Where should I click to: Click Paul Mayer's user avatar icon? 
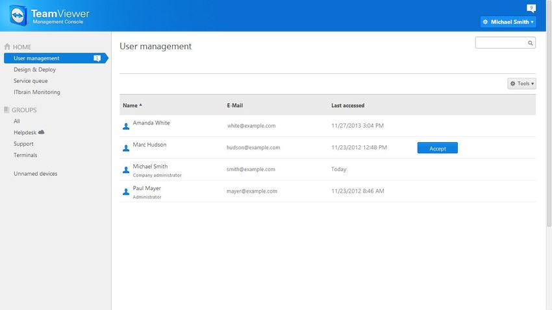click(x=126, y=191)
